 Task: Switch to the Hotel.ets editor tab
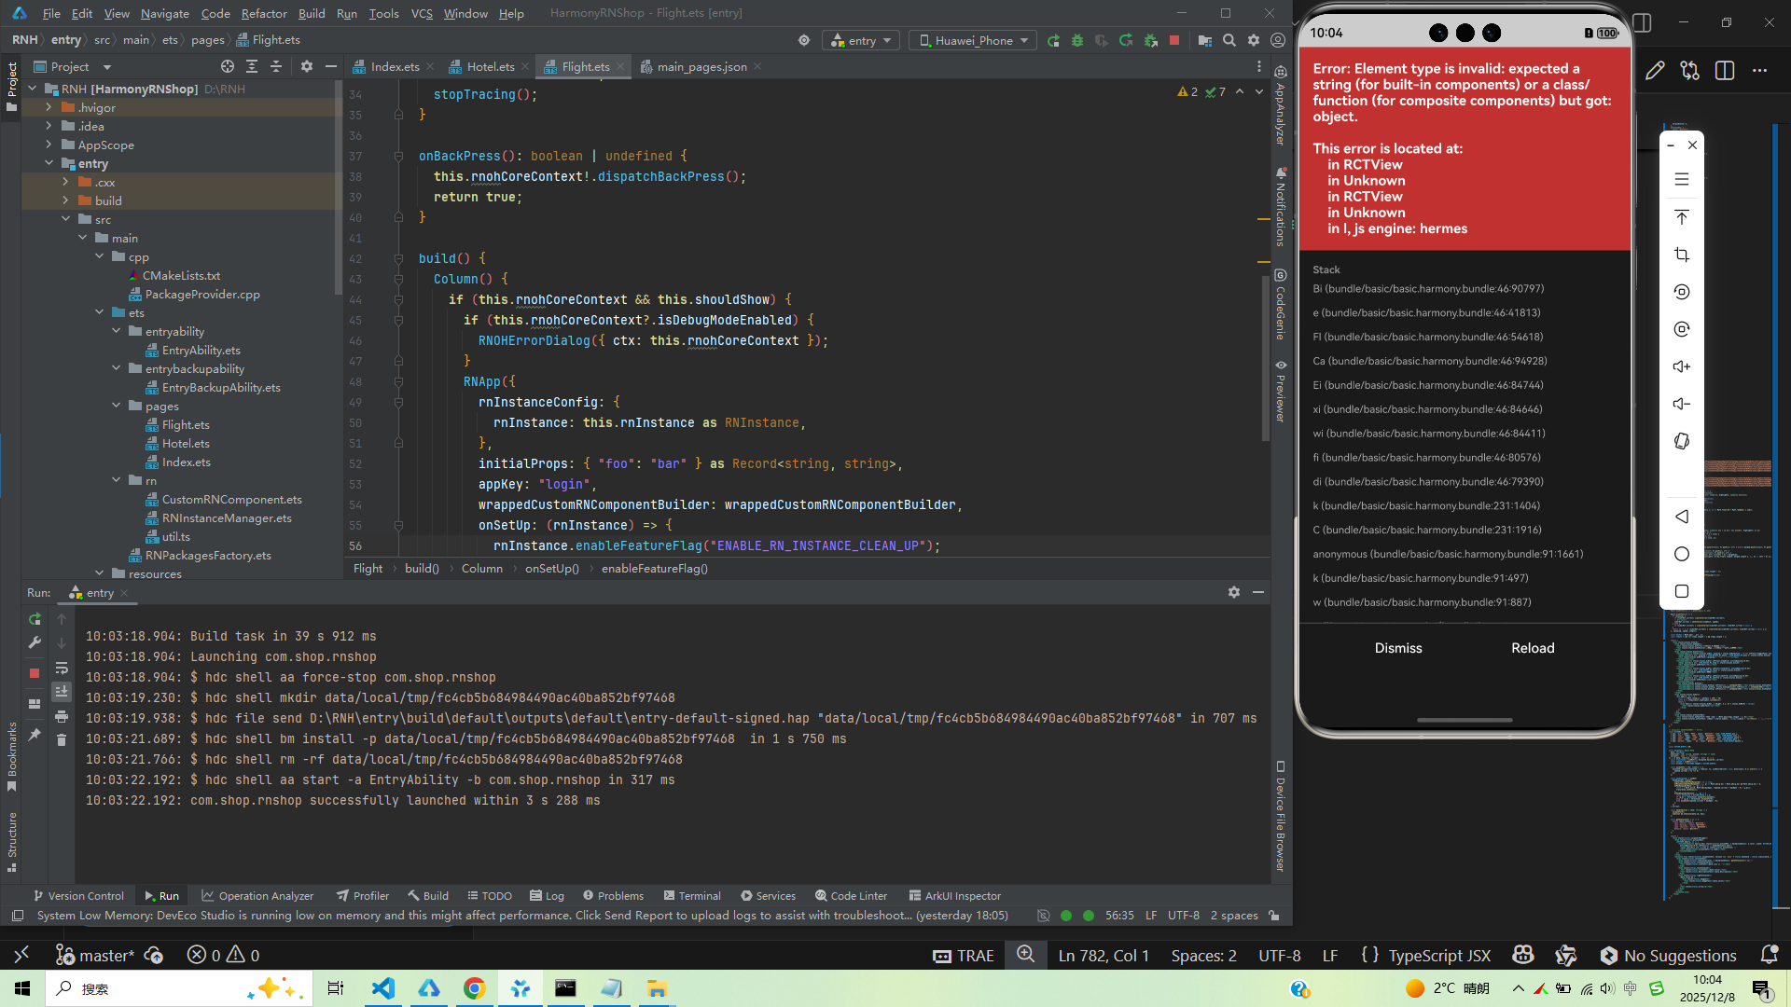click(x=490, y=66)
